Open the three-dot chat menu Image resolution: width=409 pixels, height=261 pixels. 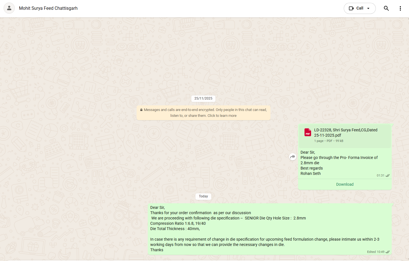pos(400,8)
